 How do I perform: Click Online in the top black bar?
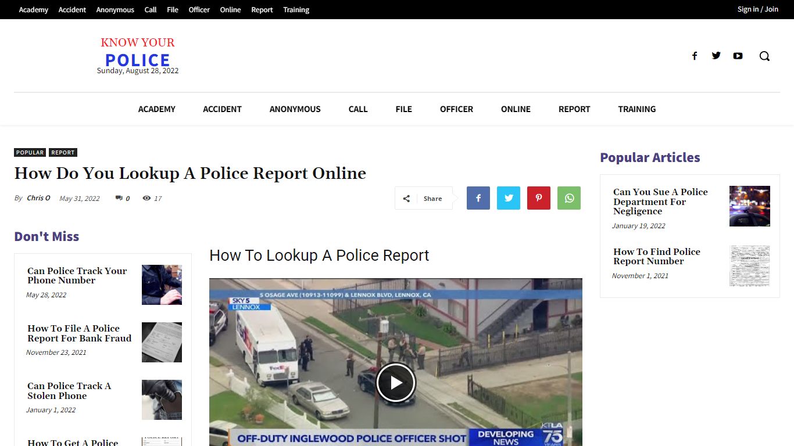coord(230,10)
